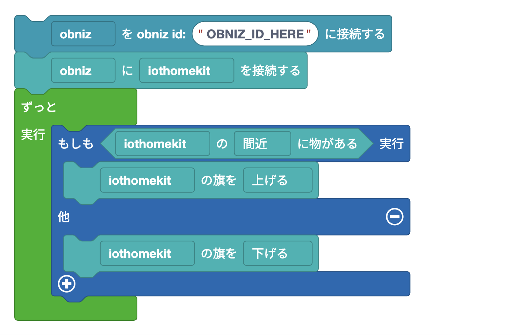Click the plus icon to add an else-if branch

(66, 284)
